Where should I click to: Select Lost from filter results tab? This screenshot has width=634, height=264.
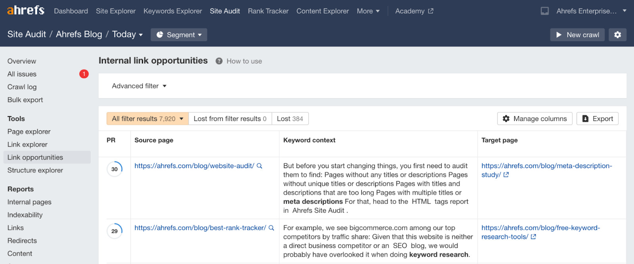[230, 119]
